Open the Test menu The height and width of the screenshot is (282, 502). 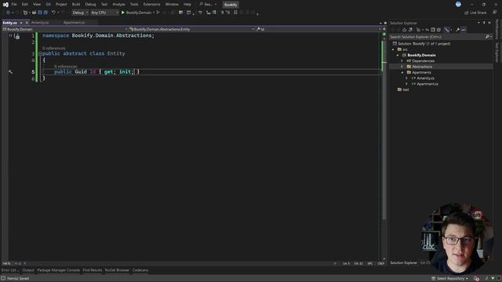click(104, 5)
